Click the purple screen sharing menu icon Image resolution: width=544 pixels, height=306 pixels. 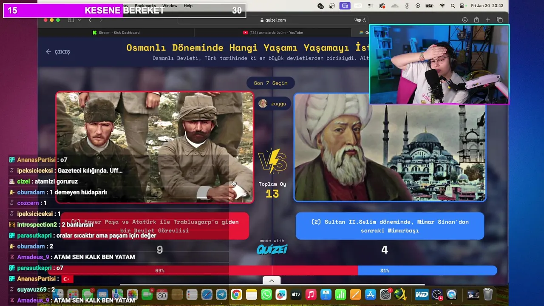pos(345,6)
